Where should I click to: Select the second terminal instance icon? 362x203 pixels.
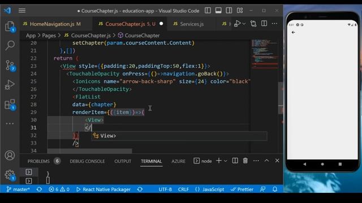tap(29, 181)
